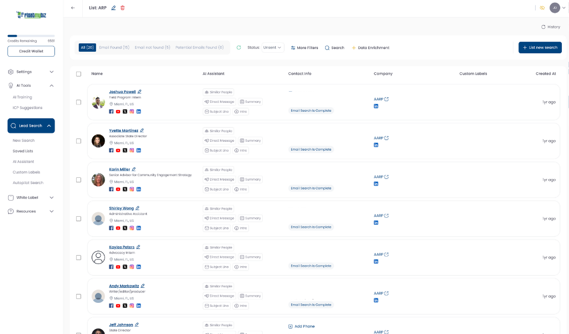The width and height of the screenshot is (569, 334).
Task: Open the Credit Wallet button
Action: click(x=31, y=51)
